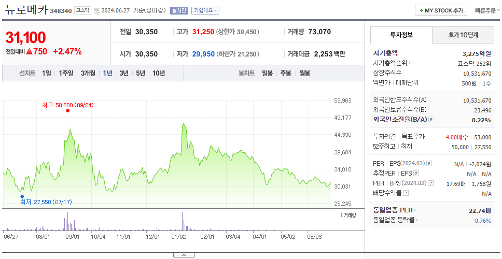Collapse the chart panel with bottom arrow handle
502x259 pixels.
(x=184, y=255)
